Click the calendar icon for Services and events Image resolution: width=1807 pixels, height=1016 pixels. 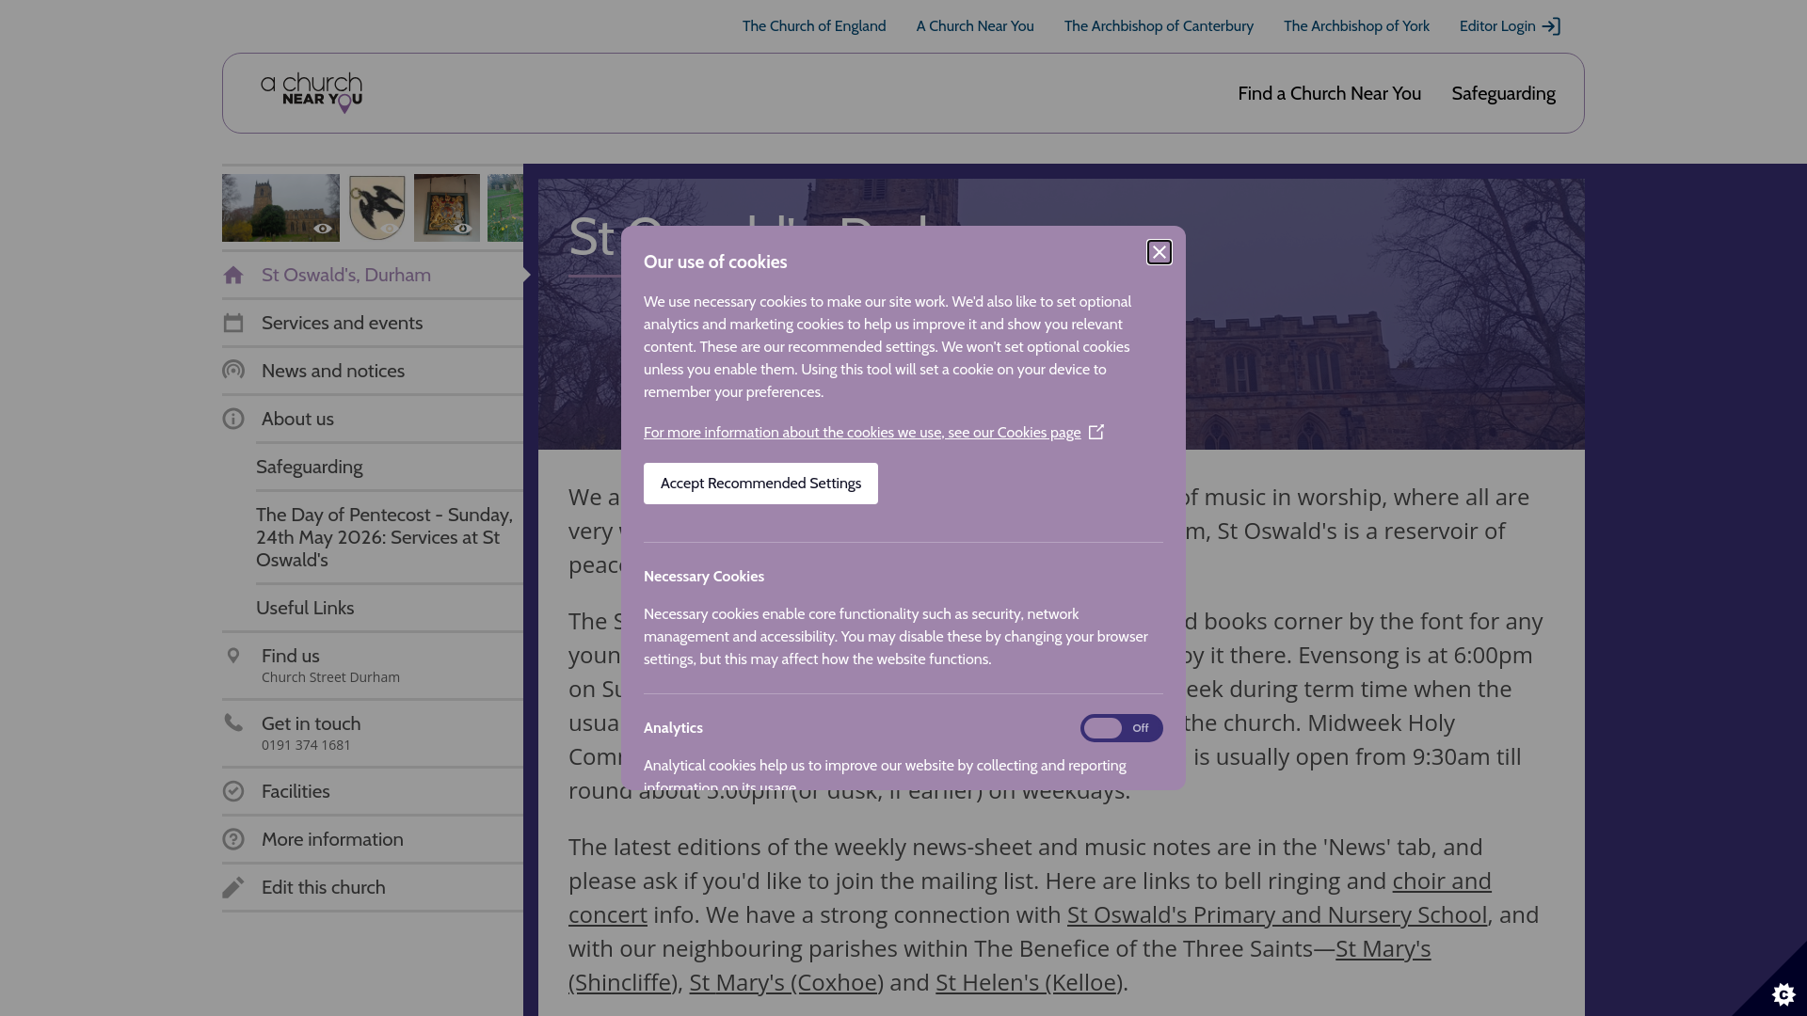[233, 324]
